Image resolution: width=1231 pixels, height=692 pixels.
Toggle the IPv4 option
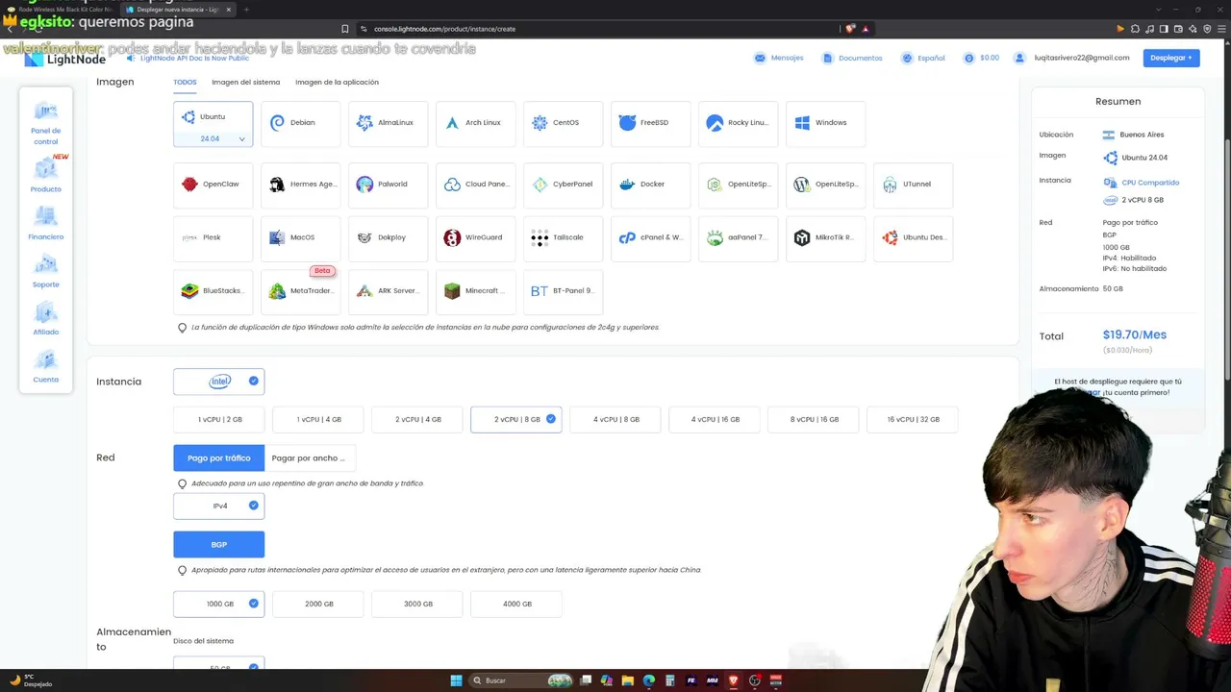tap(219, 506)
